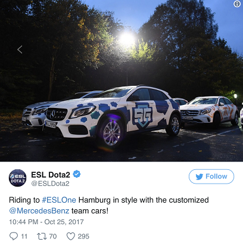Click the tweet text about Hamburg
The height and width of the screenshot is (245, 243).
click(x=109, y=205)
